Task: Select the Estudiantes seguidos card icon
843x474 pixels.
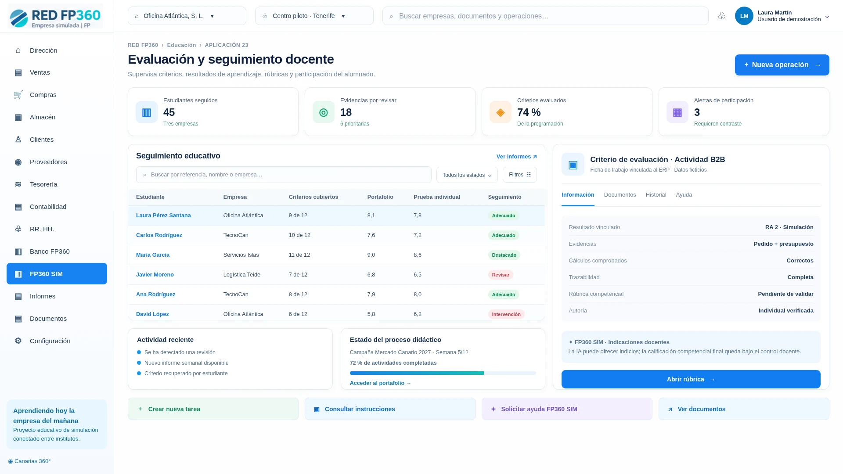Action: pyautogui.click(x=147, y=112)
